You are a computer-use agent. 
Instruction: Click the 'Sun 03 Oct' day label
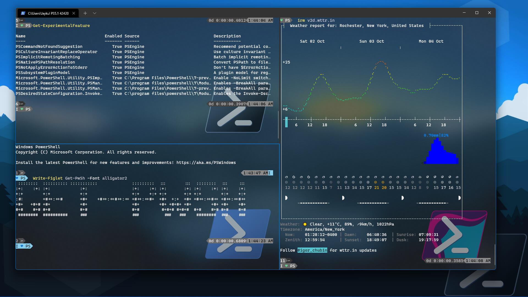pos(372,41)
